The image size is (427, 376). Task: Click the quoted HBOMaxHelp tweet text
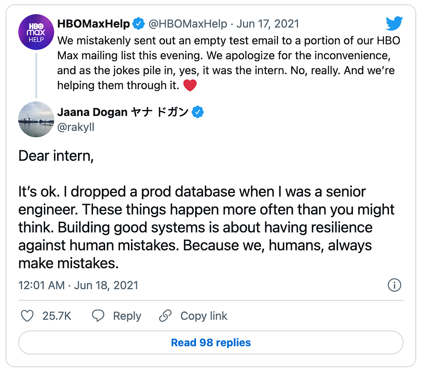pos(229,63)
